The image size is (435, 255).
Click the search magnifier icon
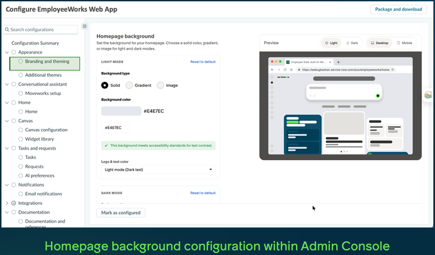point(7,30)
